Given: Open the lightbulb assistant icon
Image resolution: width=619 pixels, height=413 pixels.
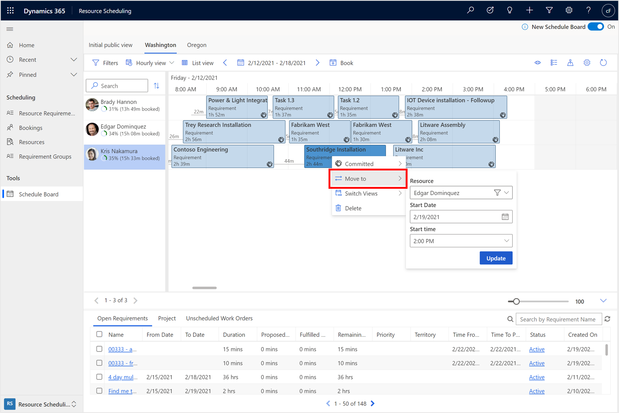Looking at the screenshot, I should click(510, 11).
